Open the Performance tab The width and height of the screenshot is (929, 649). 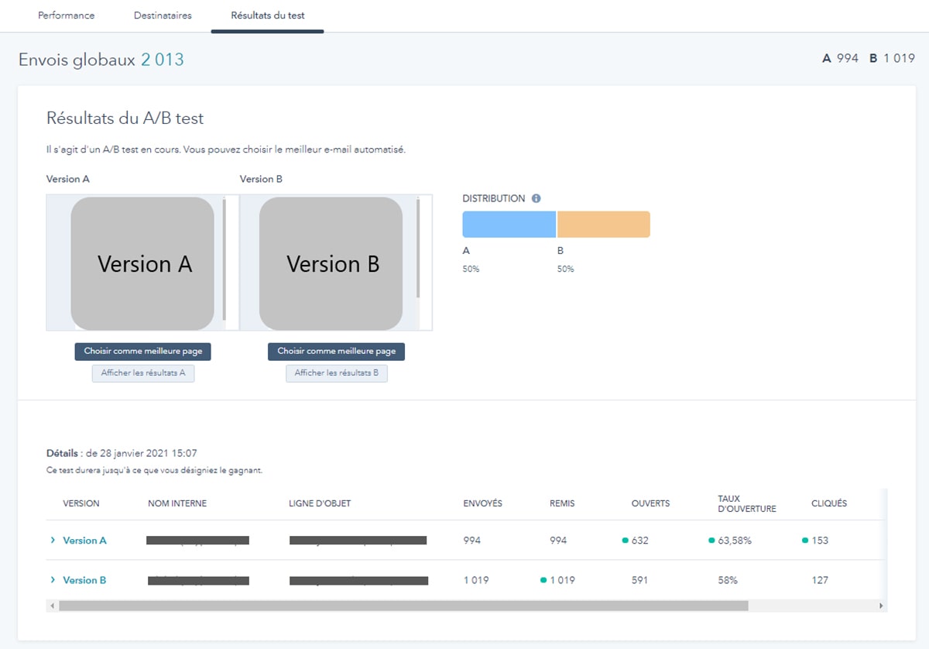tap(67, 15)
